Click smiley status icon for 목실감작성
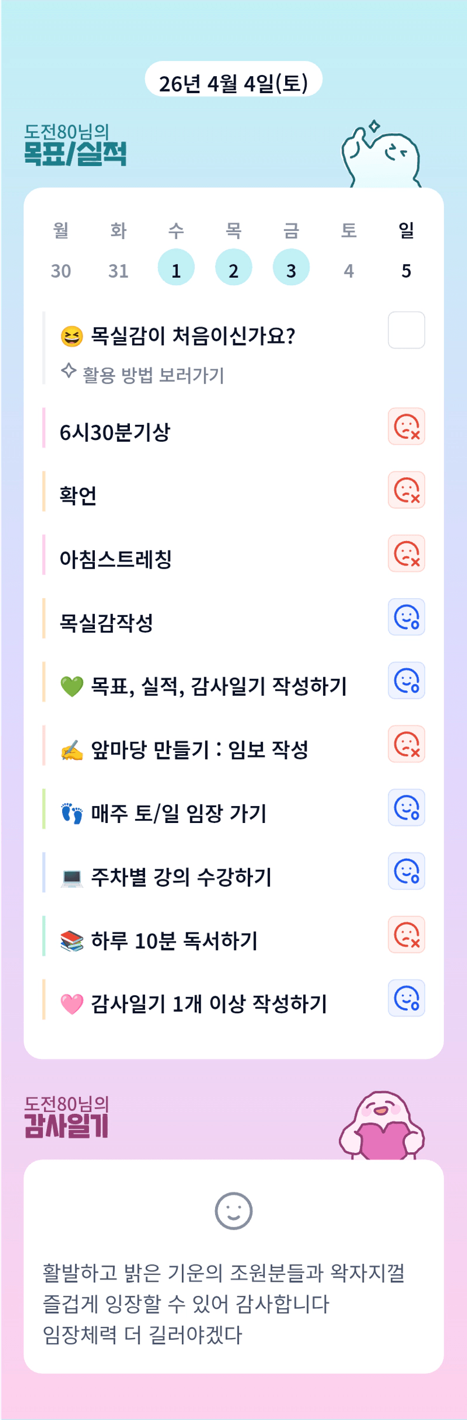 406,617
